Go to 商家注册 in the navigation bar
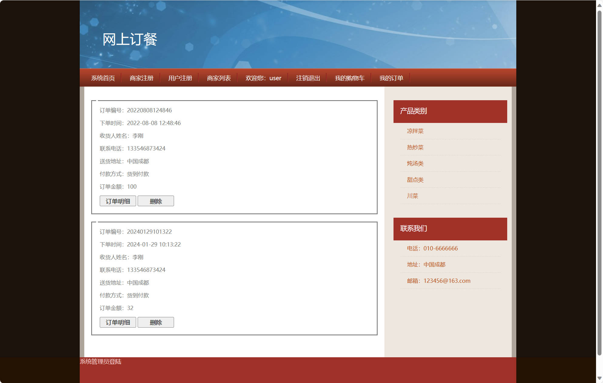Screen dimensions: 603x383 (141, 78)
